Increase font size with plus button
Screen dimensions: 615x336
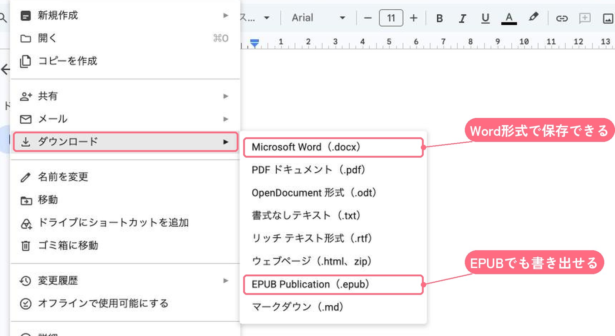click(414, 18)
